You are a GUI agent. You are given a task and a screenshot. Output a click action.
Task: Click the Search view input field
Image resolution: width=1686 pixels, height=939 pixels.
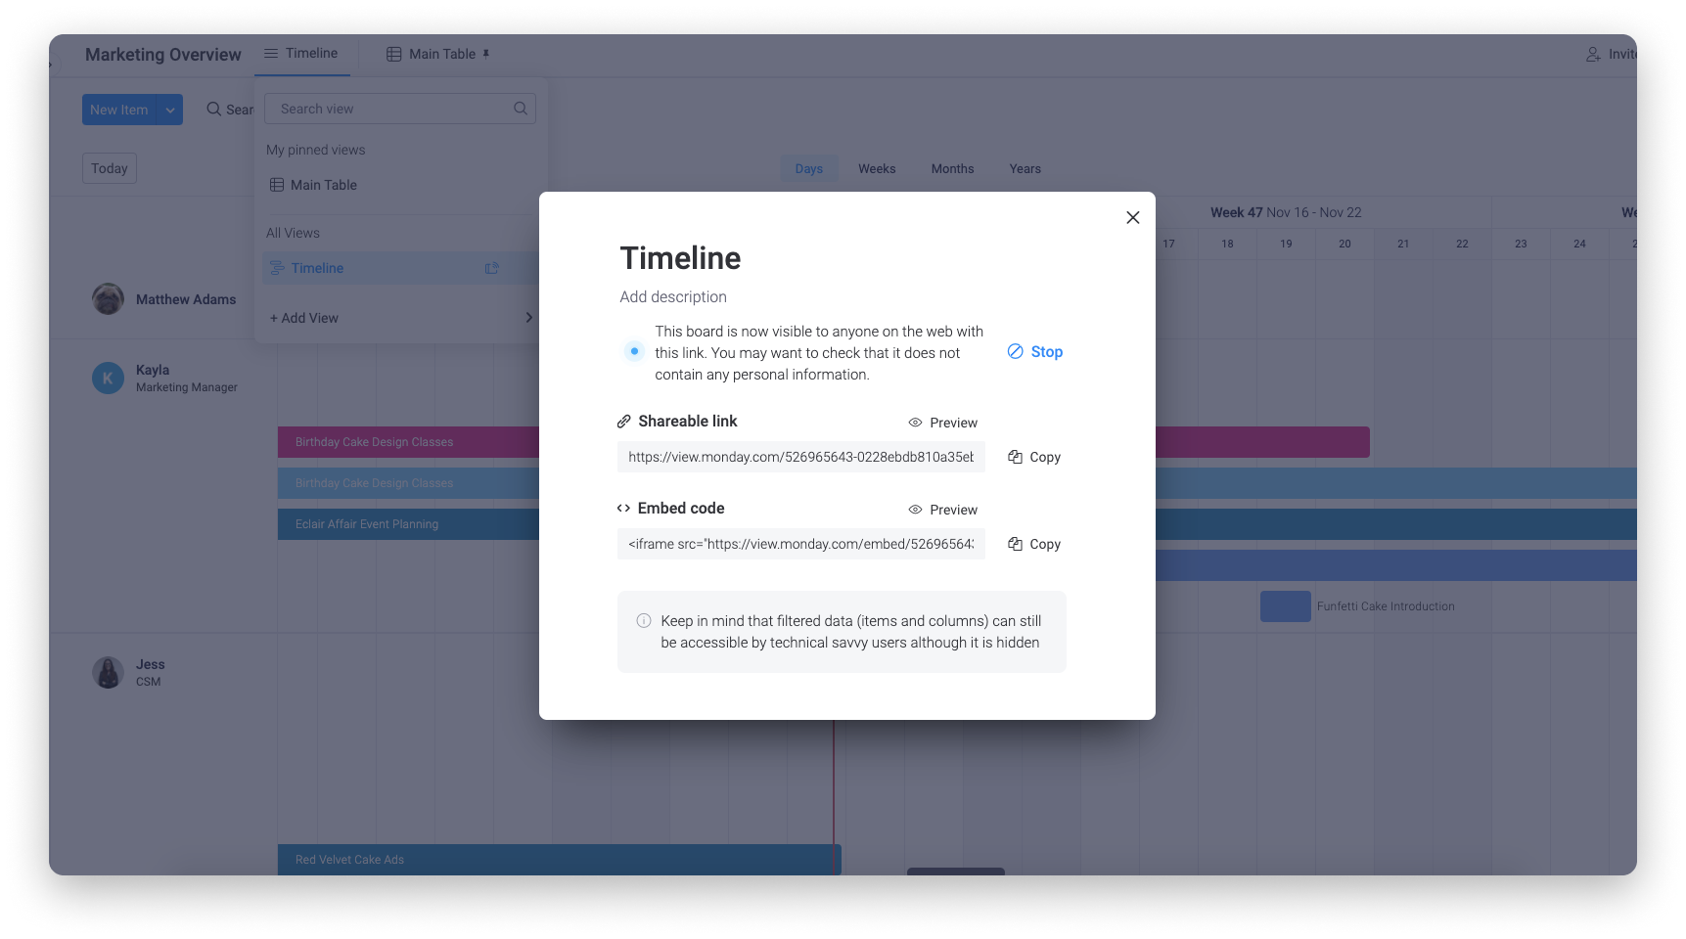[400, 109]
